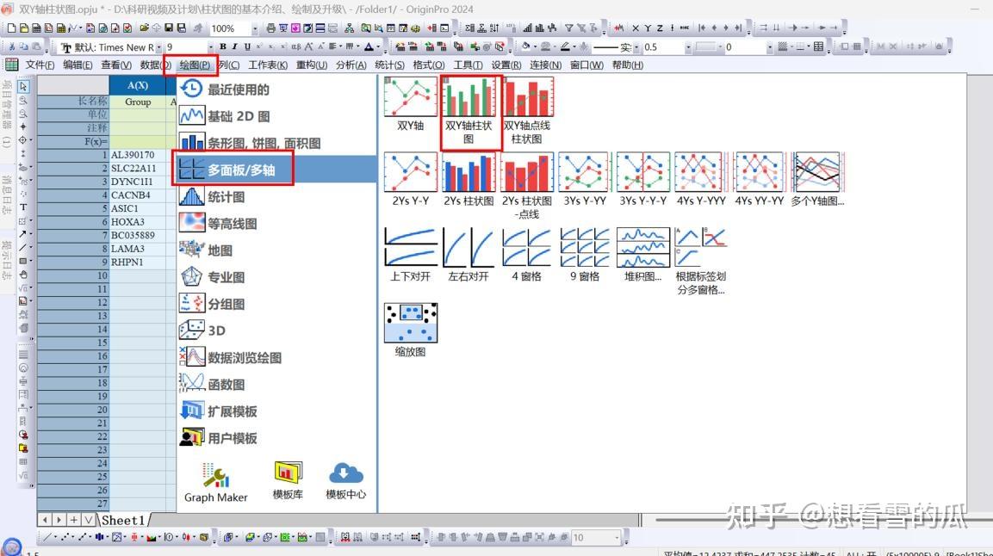The image size is (993, 556).
Task: Open the font size 9 dropdown
Action: pyautogui.click(x=210, y=47)
